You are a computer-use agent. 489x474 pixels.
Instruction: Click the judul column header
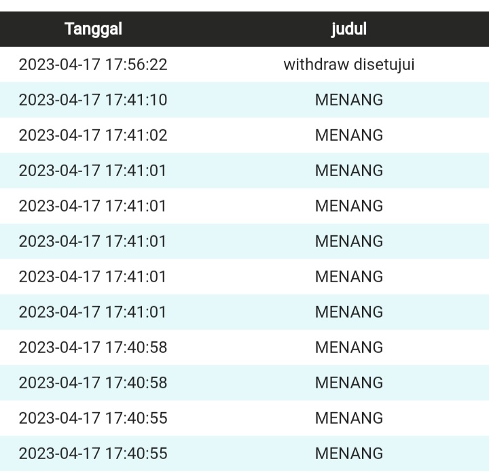coord(349,29)
